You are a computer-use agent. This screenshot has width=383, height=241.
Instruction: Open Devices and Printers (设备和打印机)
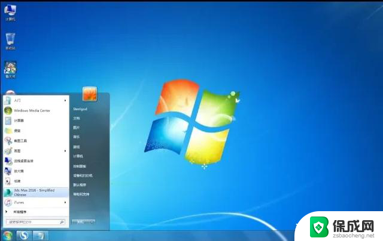tap(83, 175)
